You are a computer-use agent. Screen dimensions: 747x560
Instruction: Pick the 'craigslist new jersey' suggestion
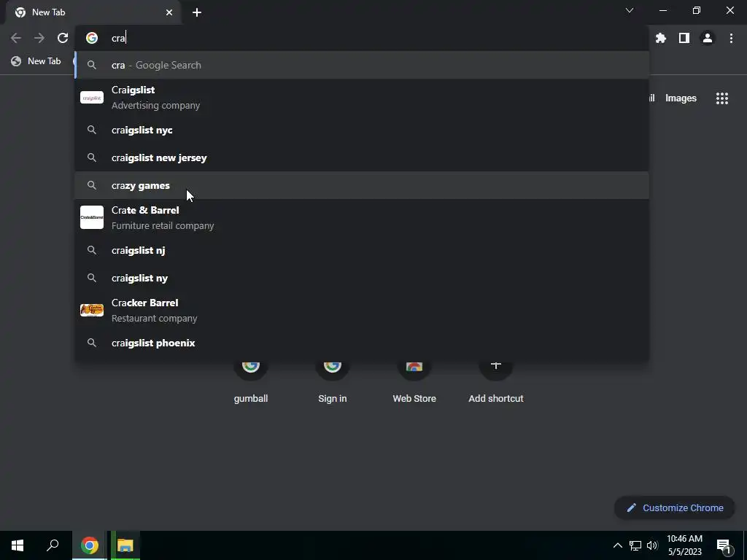click(x=362, y=157)
